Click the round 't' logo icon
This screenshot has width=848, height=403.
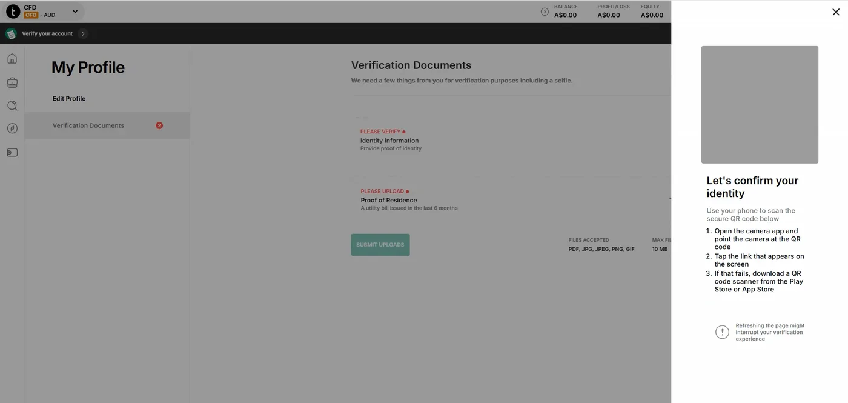click(x=13, y=11)
